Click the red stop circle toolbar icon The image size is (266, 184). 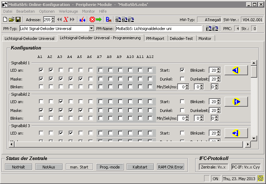click(92, 20)
